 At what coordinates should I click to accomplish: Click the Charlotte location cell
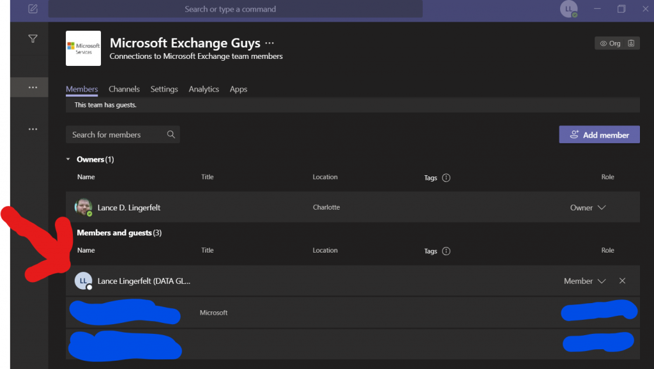pyautogui.click(x=326, y=207)
